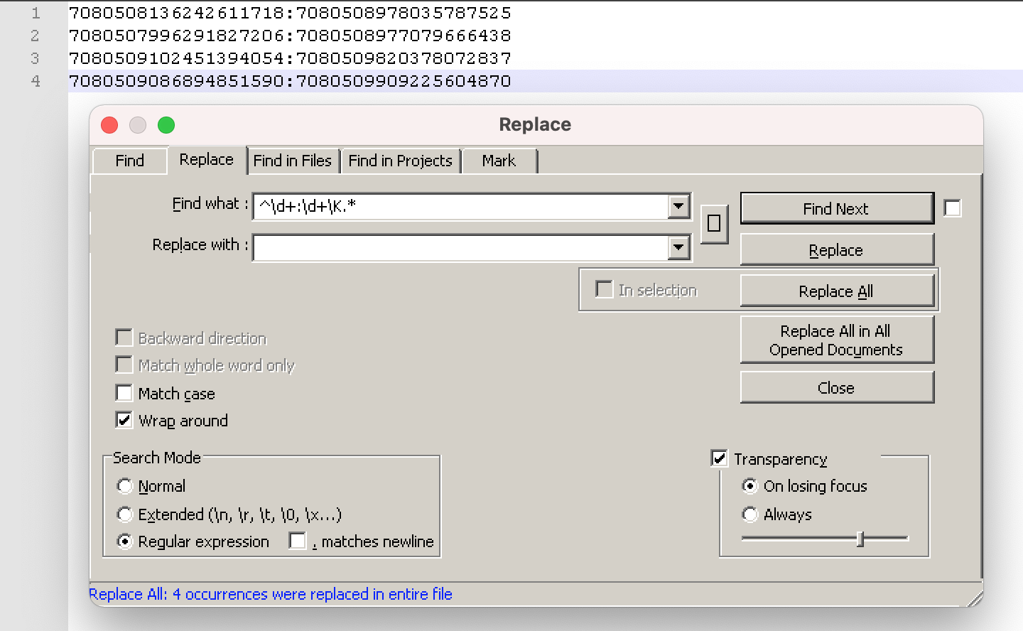1023x631 pixels.
Task: Click Replace All in All Opened Documents
Action: [837, 340]
